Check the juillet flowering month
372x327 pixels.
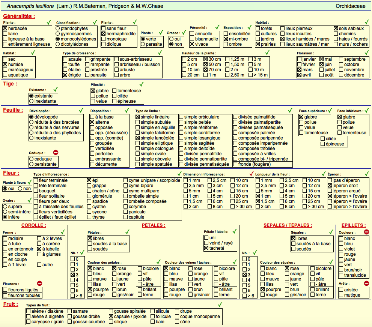tap(321, 70)
